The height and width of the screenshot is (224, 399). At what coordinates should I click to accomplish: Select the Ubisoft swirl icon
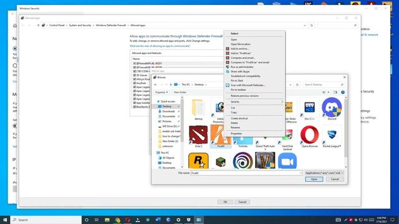pyautogui.click(x=243, y=161)
